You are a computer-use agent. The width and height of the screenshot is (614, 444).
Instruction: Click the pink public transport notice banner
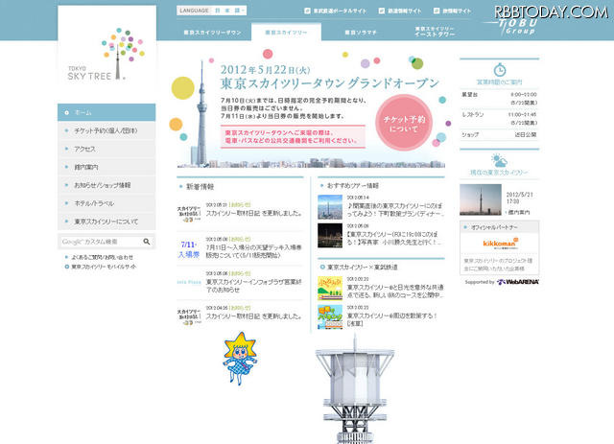tap(293, 136)
